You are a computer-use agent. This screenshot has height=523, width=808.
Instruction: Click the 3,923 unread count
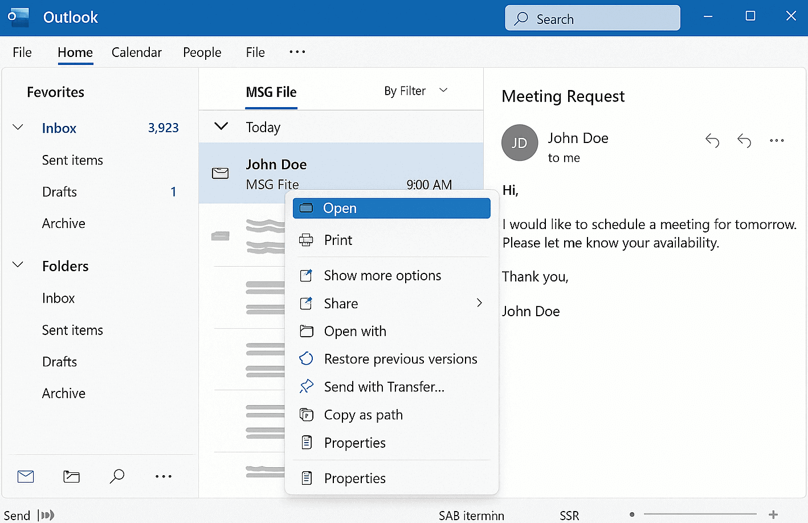point(164,128)
